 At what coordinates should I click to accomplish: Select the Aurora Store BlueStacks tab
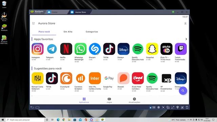[80, 12]
